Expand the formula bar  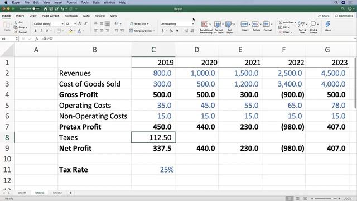click(x=355, y=39)
